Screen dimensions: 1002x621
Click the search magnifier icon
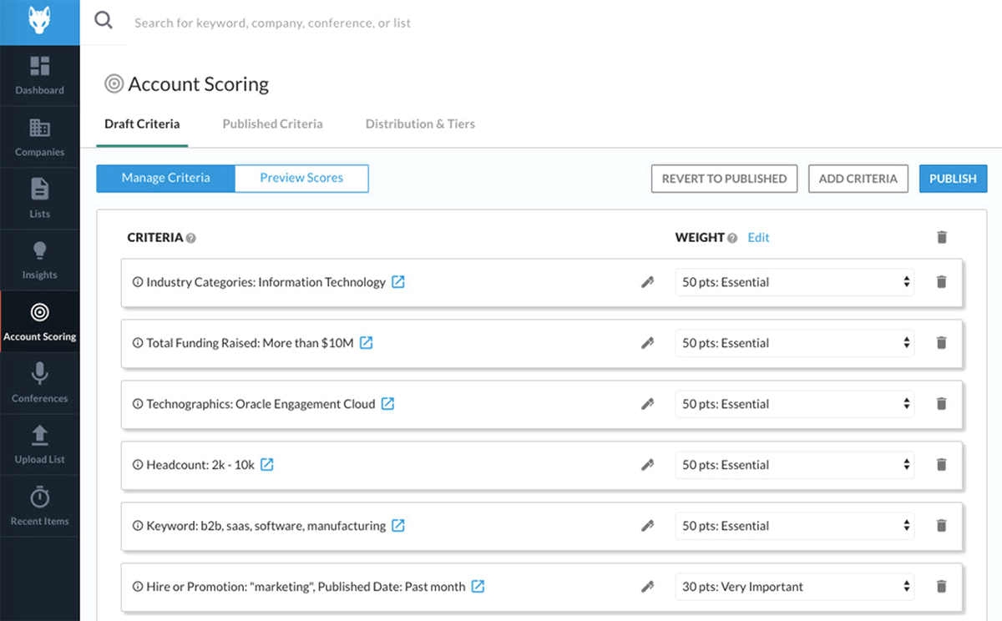pos(104,21)
